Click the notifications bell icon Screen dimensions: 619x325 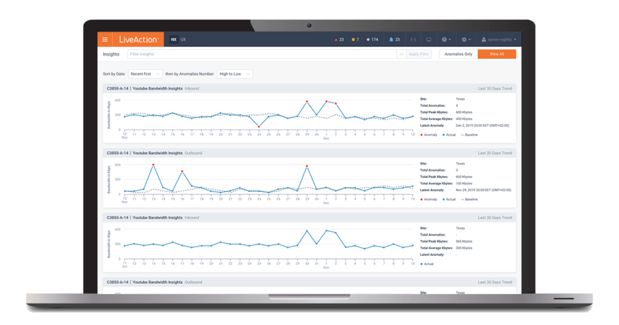[391, 39]
